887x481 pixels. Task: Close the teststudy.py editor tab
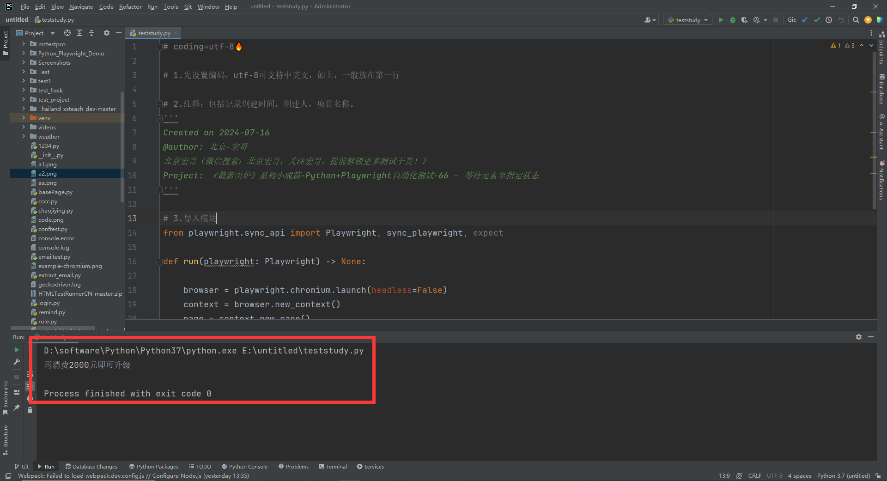click(x=176, y=33)
